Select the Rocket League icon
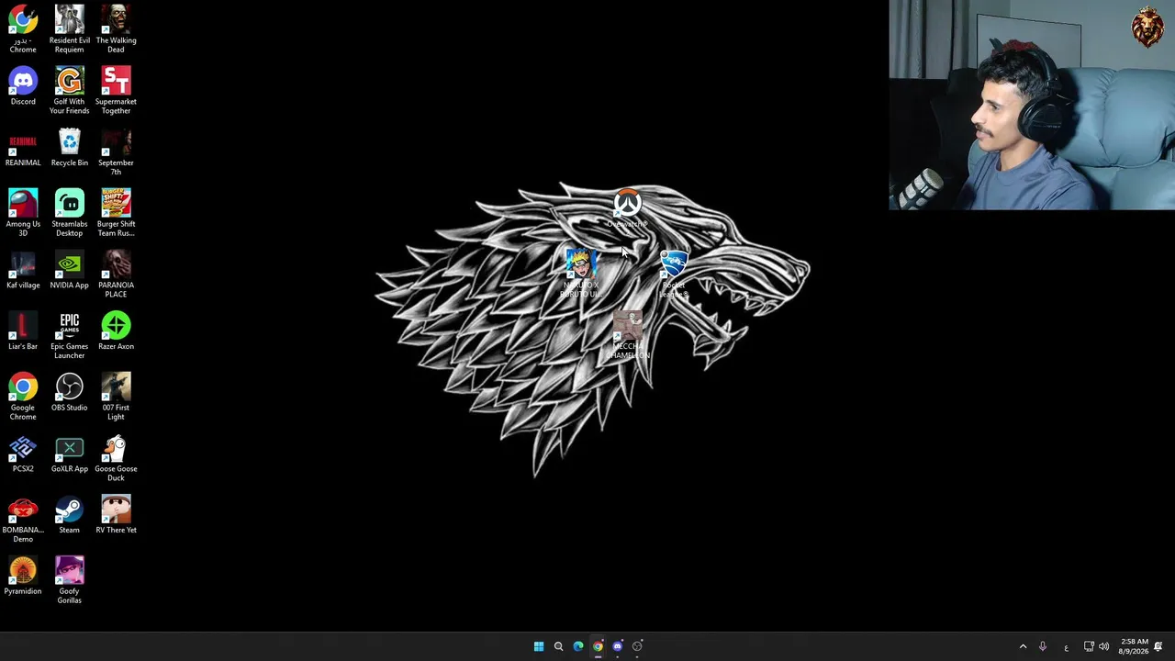The width and height of the screenshot is (1175, 661). pos(674,274)
